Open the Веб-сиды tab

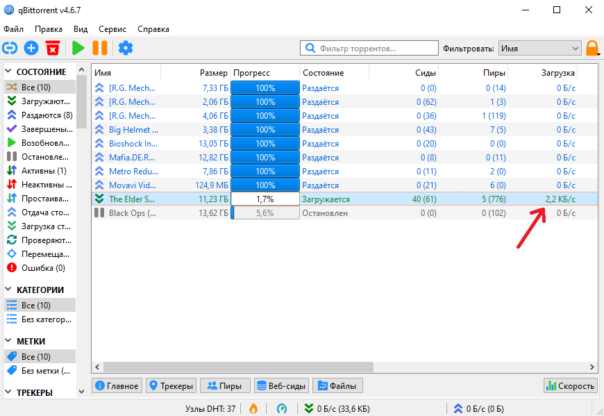[x=282, y=385]
